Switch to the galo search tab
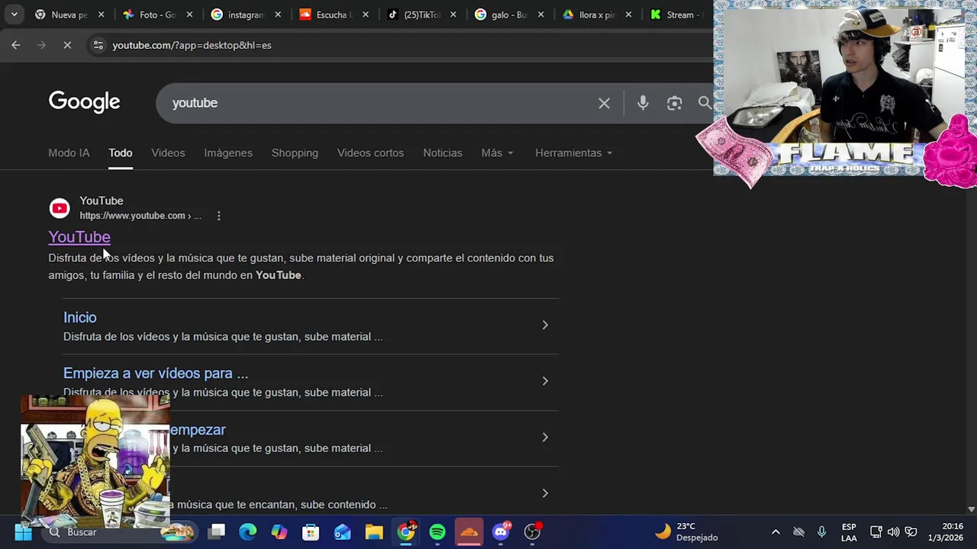This screenshot has width=977, height=549. [510, 14]
